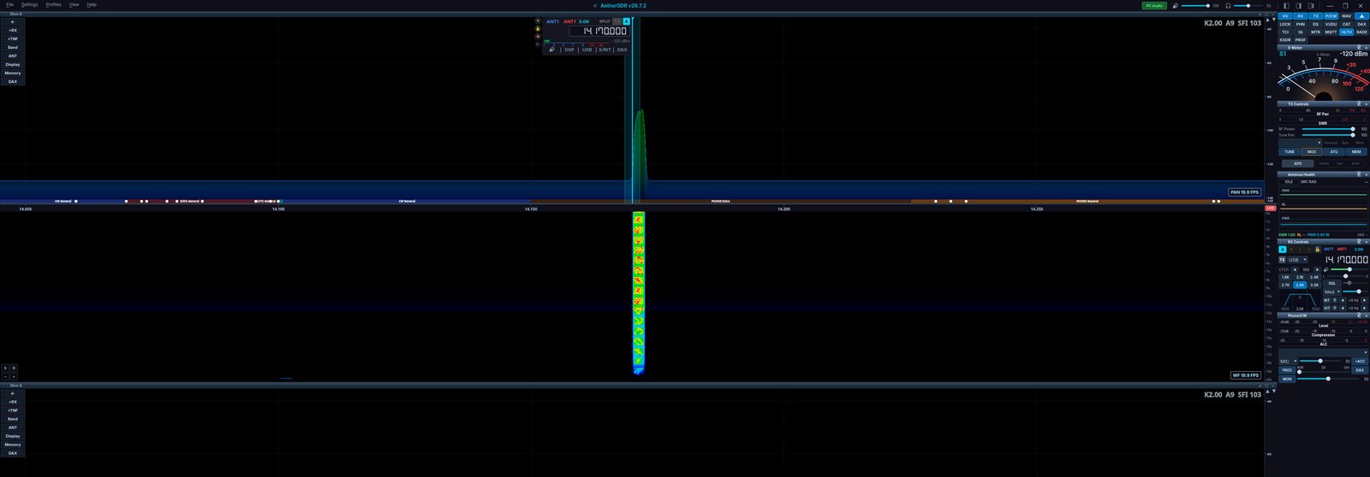Screen dimensions: 1370x477
Task: Click the Antenna Health header pop-out icon
Action: (x=1359, y=174)
